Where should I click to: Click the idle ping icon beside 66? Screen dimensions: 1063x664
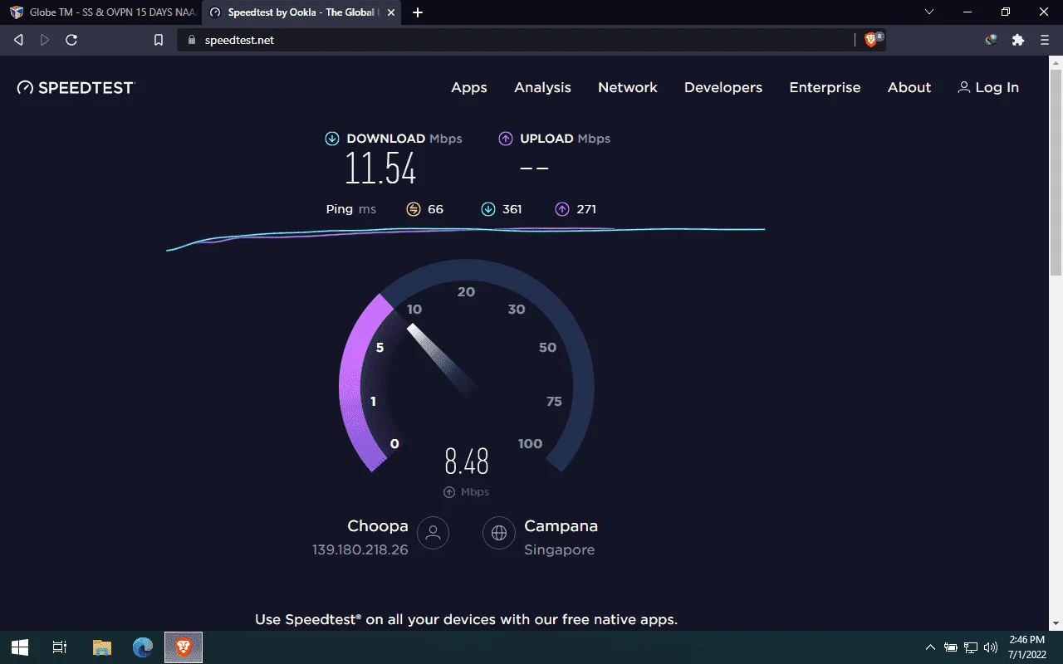tap(414, 209)
